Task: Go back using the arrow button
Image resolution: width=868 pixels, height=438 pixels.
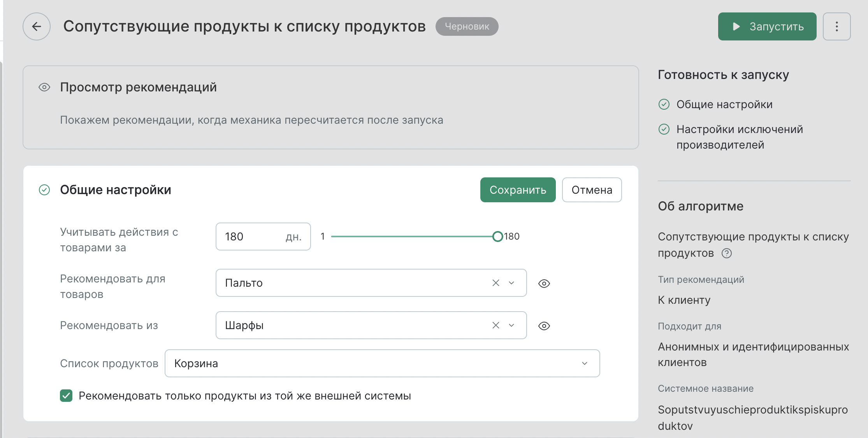Action: coord(37,26)
